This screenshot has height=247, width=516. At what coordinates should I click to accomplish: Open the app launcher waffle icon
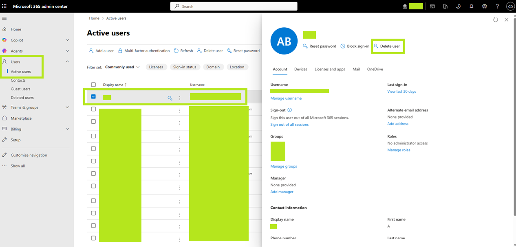point(4,7)
